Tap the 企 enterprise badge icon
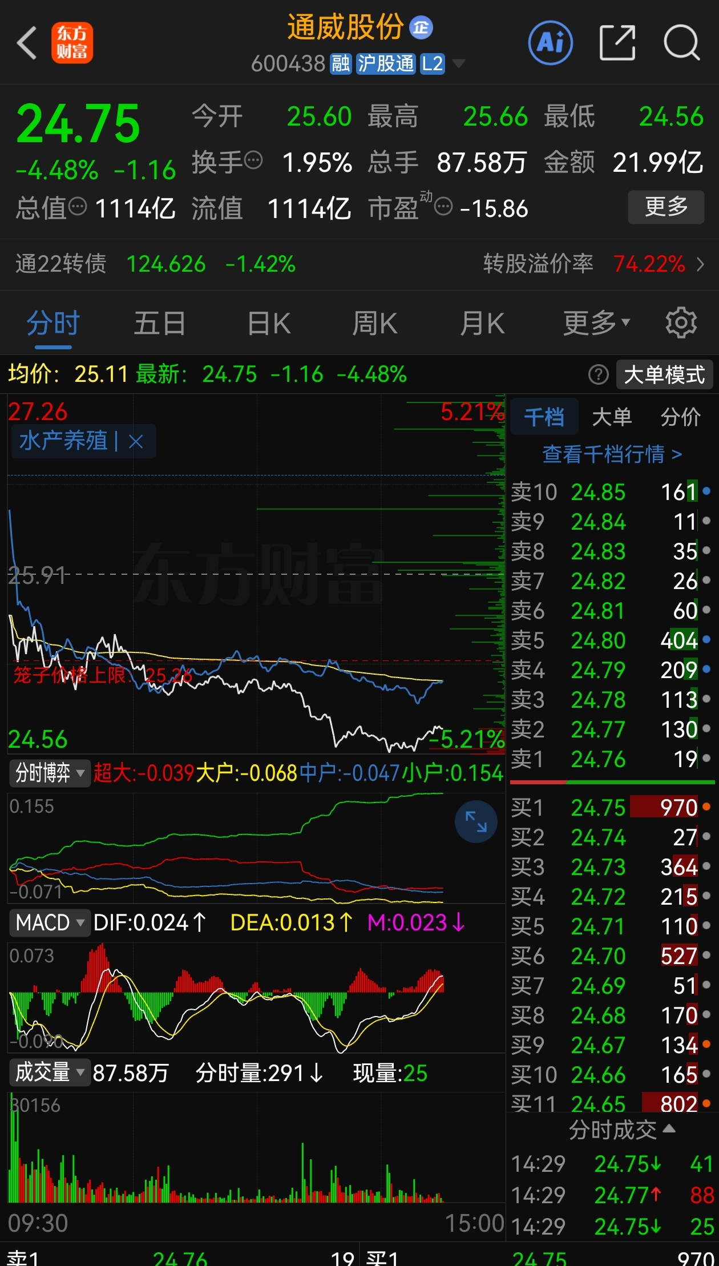719x1266 pixels. pyautogui.click(x=421, y=27)
